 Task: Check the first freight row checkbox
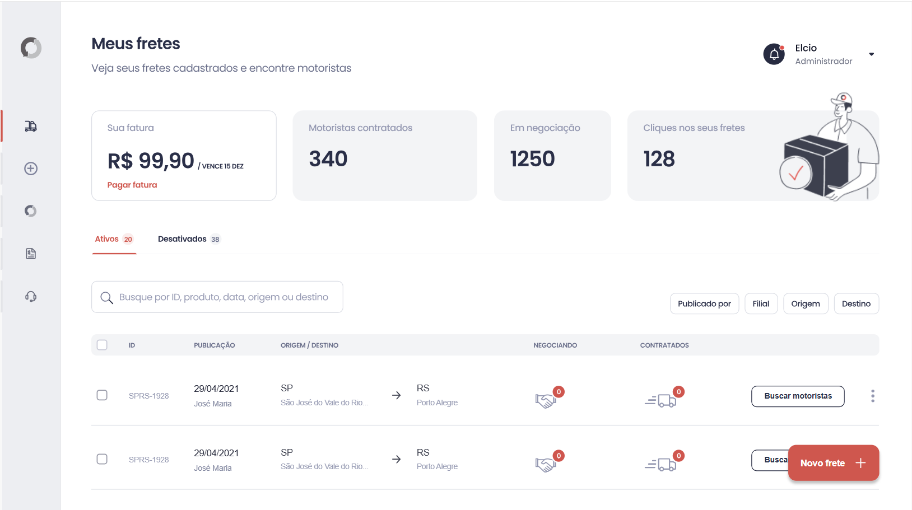pyautogui.click(x=102, y=395)
